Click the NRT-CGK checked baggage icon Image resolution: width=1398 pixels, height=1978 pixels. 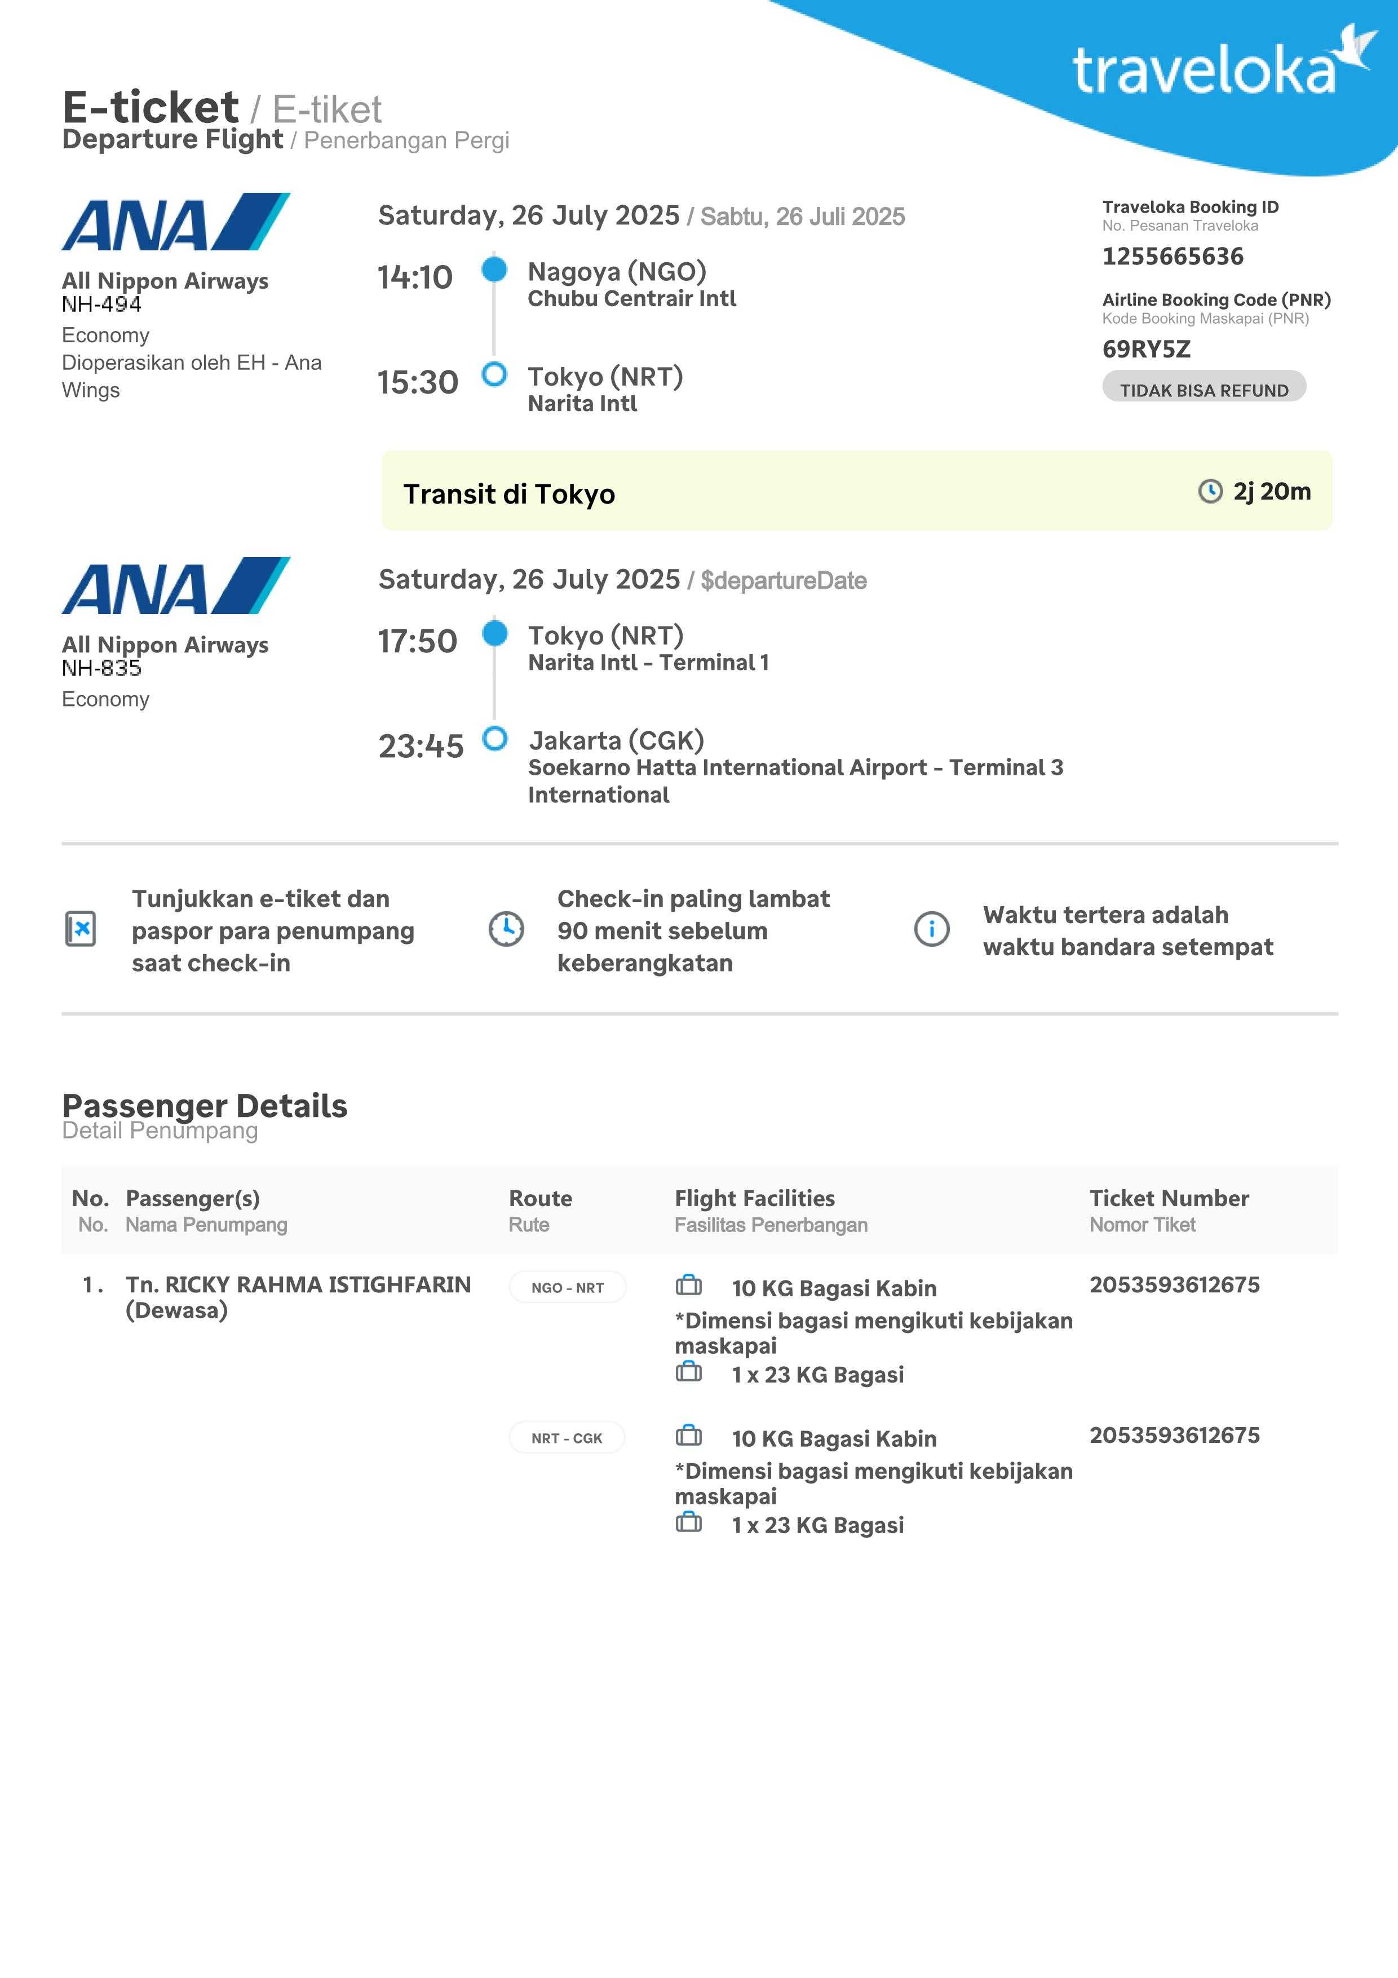pos(688,1523)
